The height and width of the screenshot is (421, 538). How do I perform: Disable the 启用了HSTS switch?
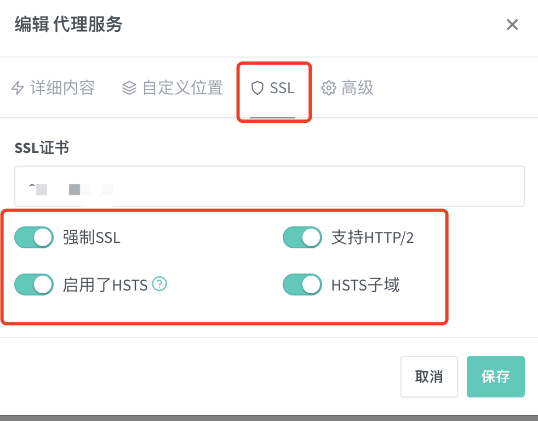tap(34, 285)
